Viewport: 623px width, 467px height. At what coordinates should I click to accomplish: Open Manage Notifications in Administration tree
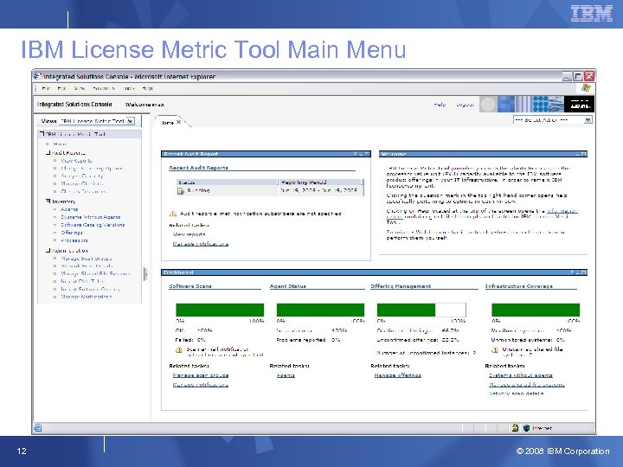tap(87, 297)
